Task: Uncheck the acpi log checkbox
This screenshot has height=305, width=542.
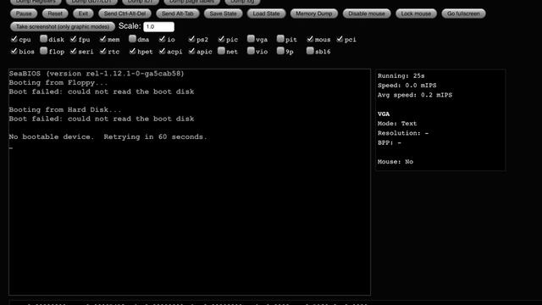Action: click(x=162, y=51)
